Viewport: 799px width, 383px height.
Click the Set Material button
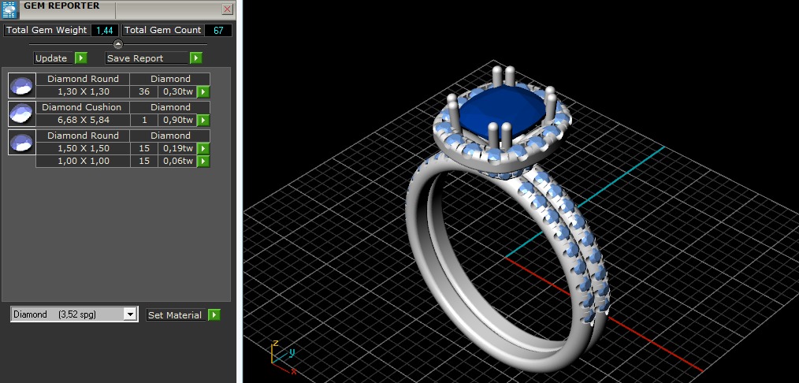tap(177, 314)
